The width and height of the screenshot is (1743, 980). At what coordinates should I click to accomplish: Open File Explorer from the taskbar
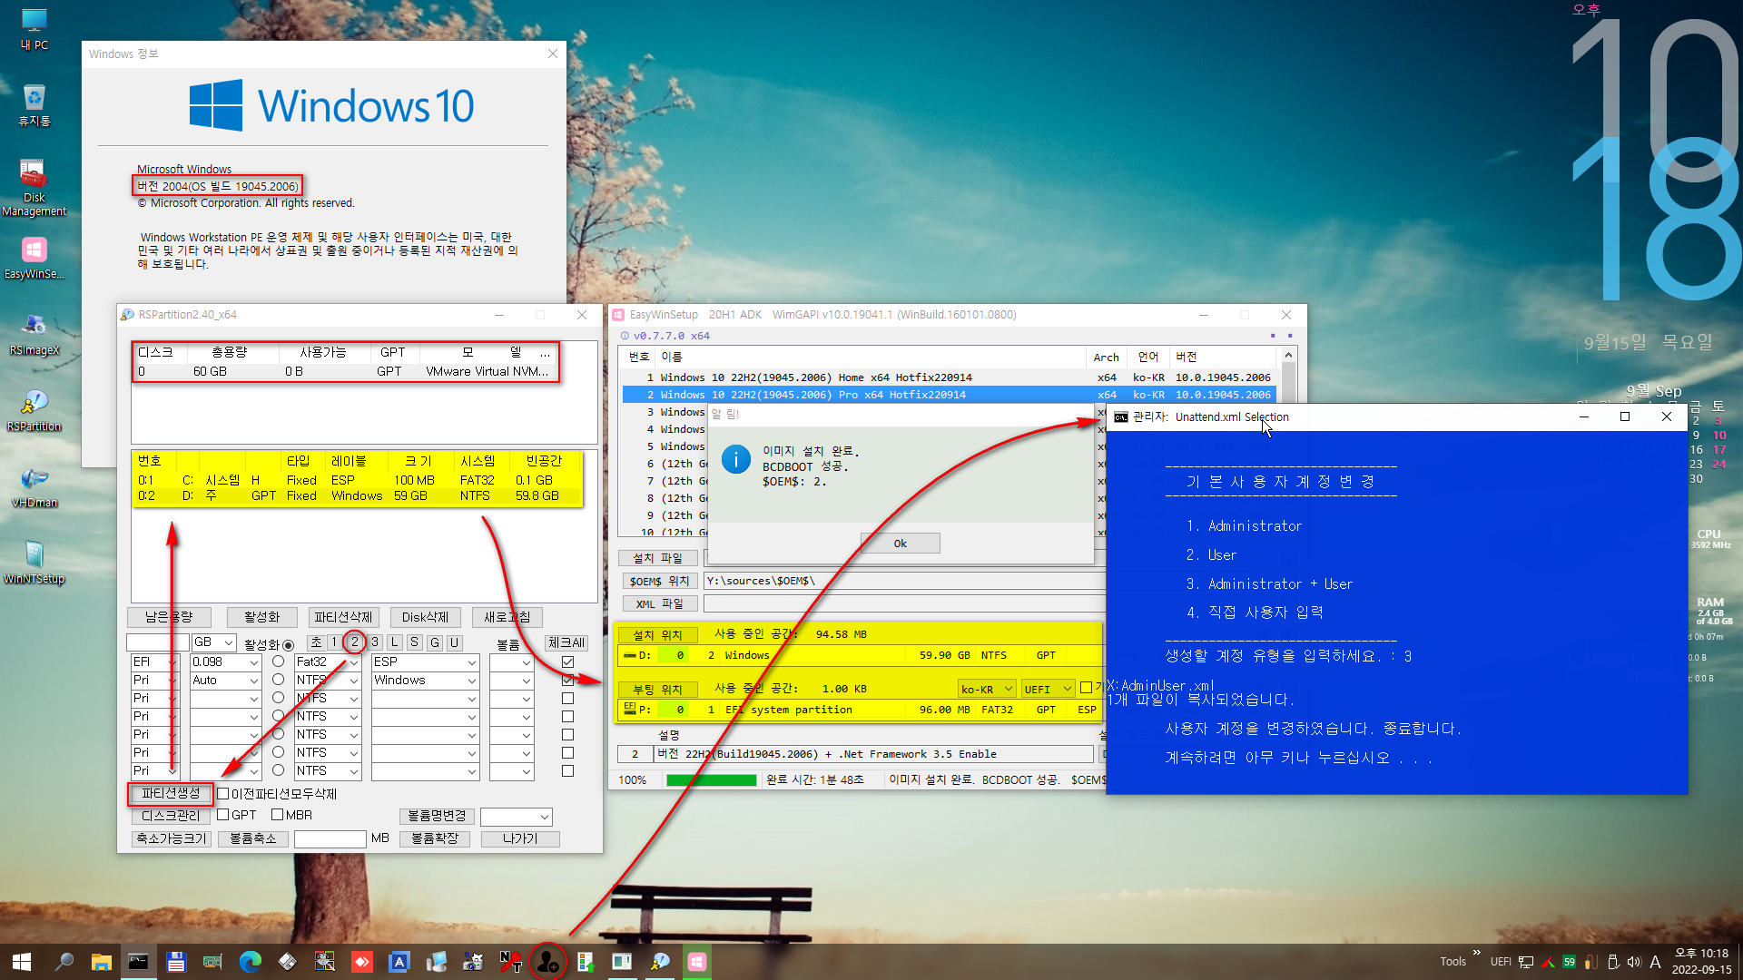tap(101, 962)
